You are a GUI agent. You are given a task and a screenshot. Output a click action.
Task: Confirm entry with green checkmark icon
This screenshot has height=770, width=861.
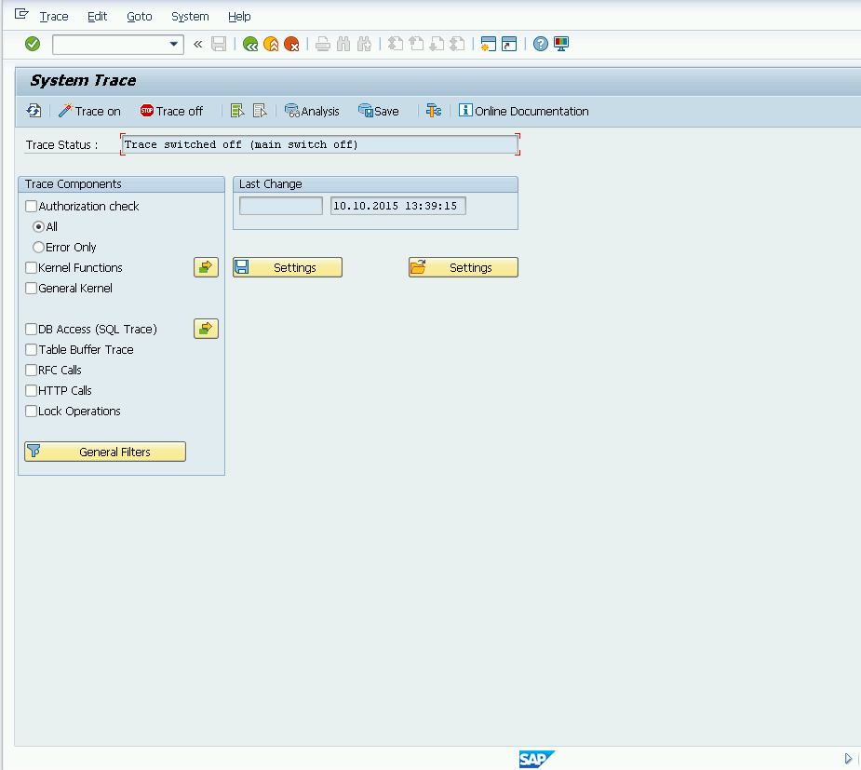(32, 44)
